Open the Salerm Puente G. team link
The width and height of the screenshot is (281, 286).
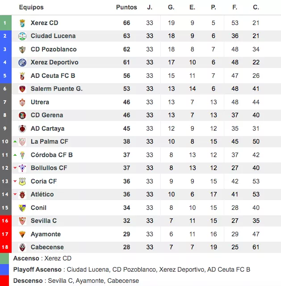click(x=57, y=89)
